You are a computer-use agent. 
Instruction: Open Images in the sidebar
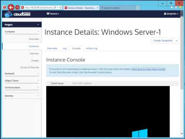[x=35, y=61]
